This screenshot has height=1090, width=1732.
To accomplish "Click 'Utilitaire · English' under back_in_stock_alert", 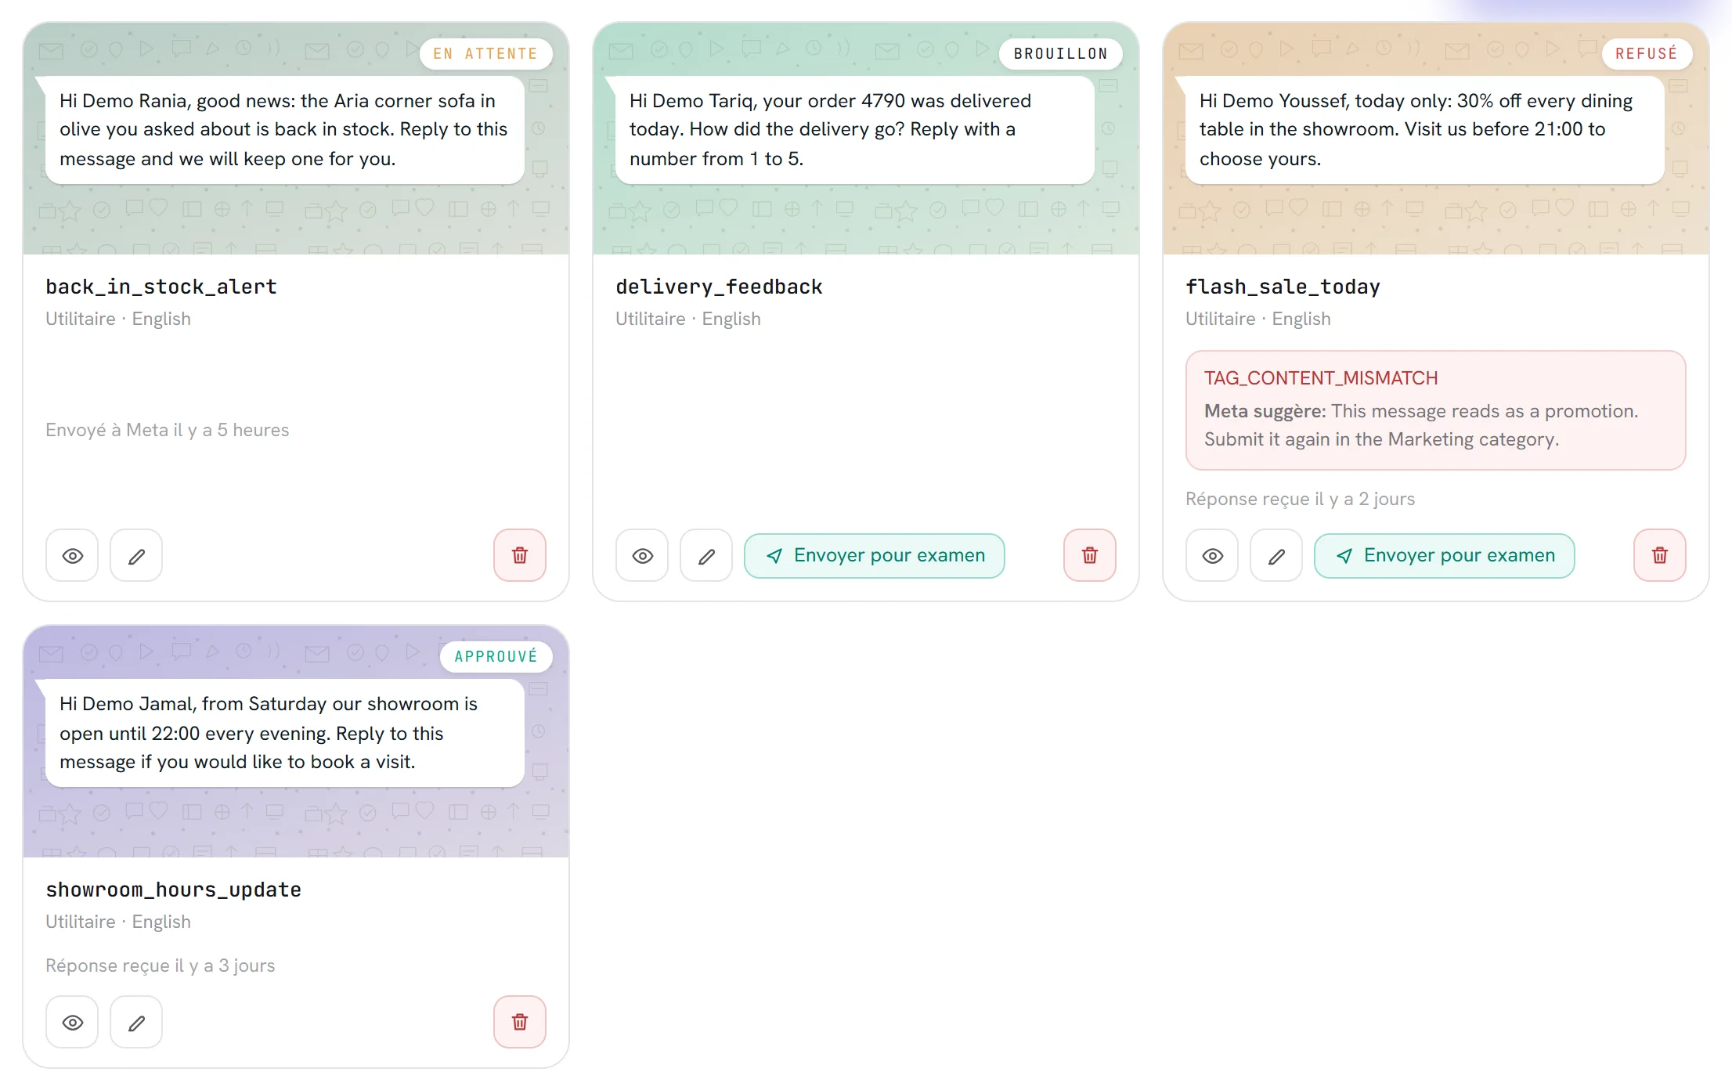I will [x=118, y=319].
